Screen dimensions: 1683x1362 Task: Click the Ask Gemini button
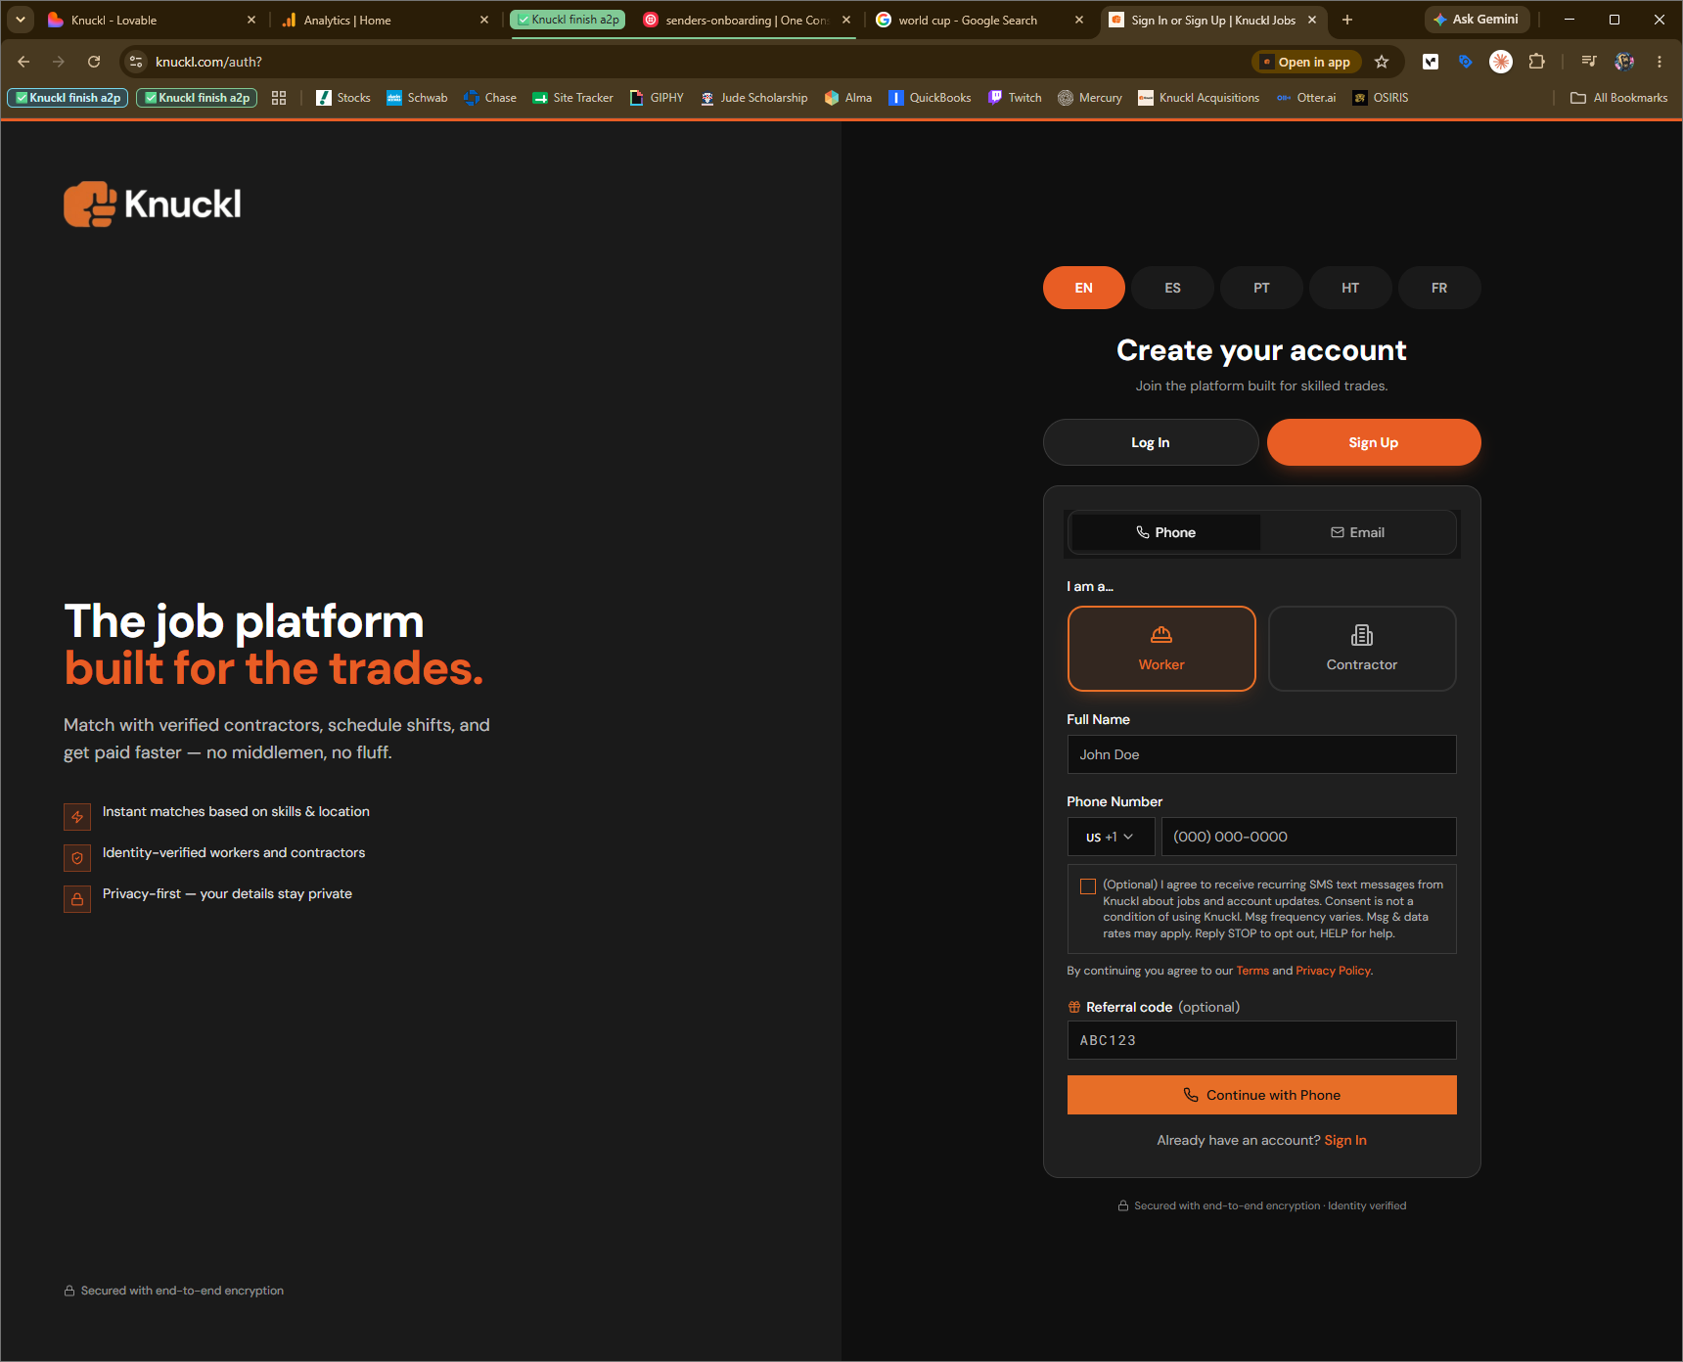(x=1477, y=20)
